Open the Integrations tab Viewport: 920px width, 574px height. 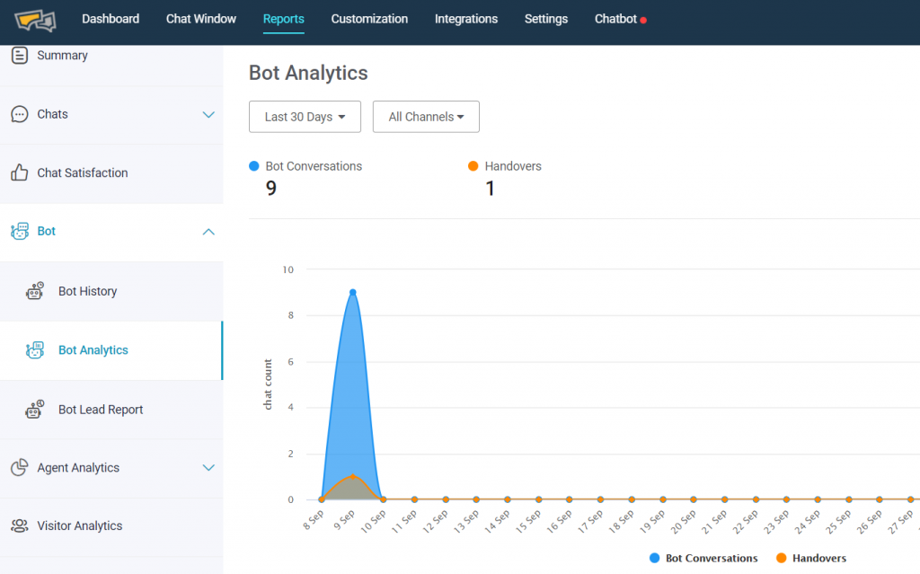(x=465, y=19)
